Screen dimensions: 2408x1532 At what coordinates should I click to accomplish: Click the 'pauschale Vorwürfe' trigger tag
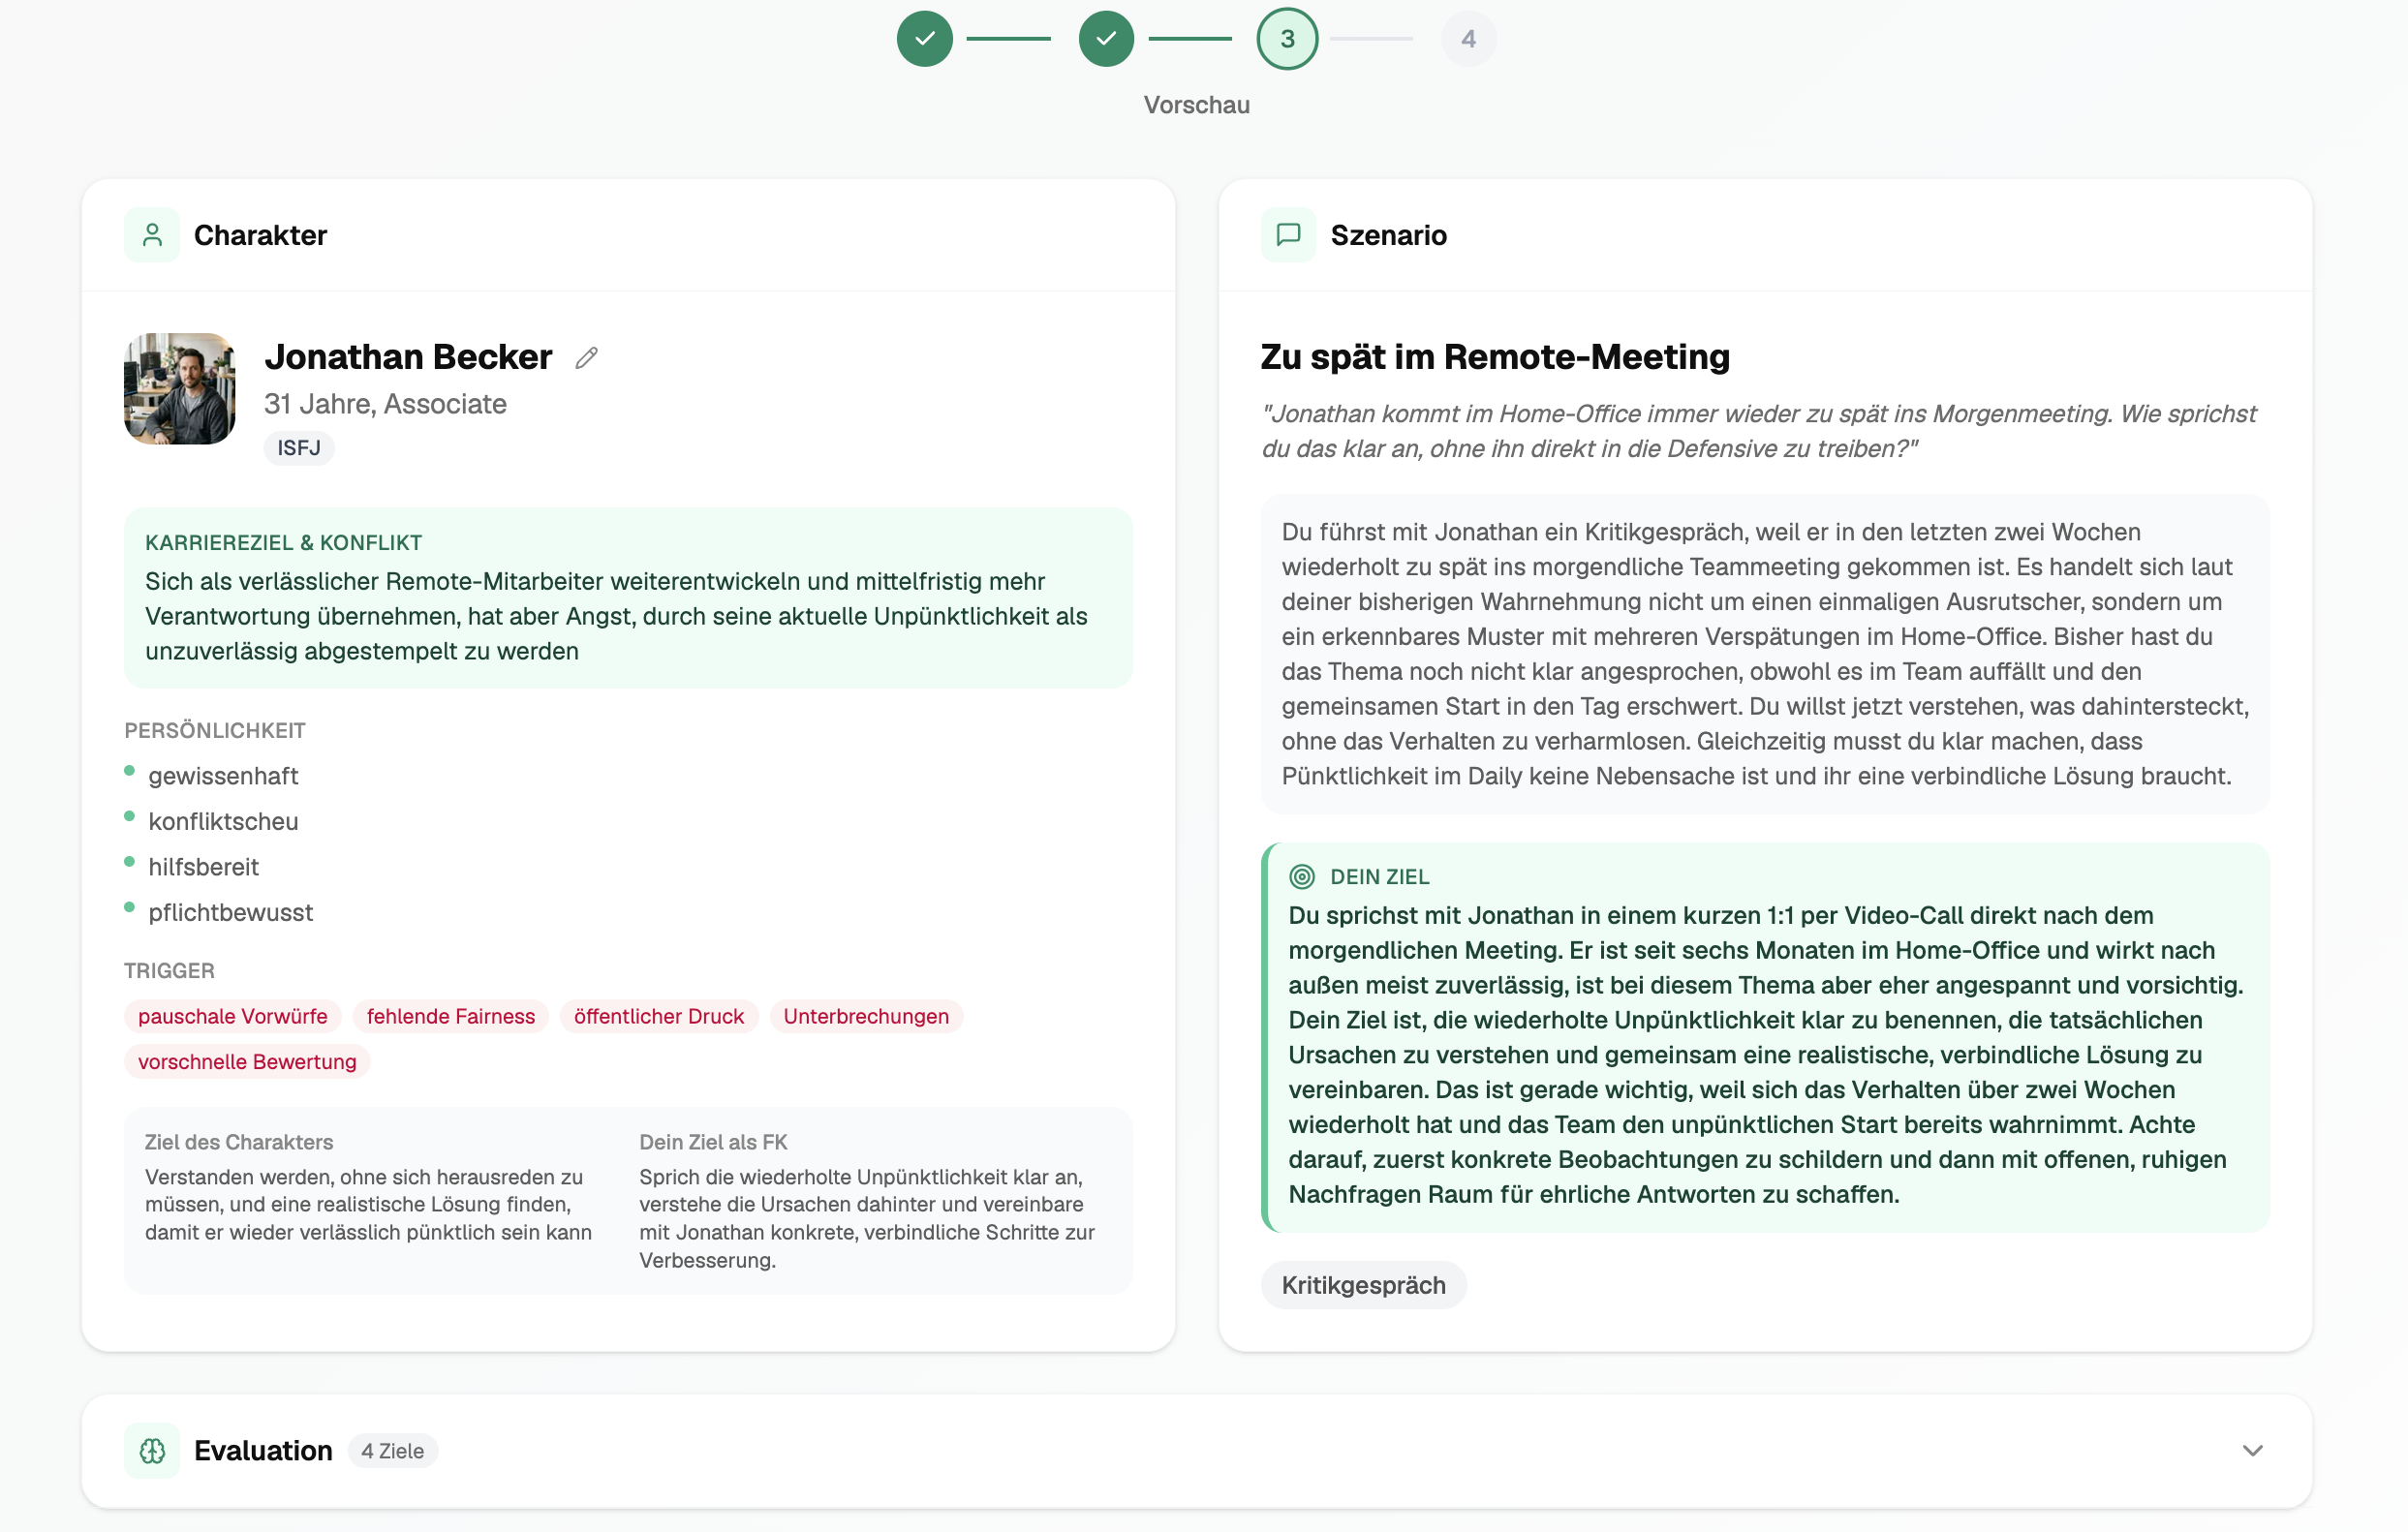[232, 1016]
